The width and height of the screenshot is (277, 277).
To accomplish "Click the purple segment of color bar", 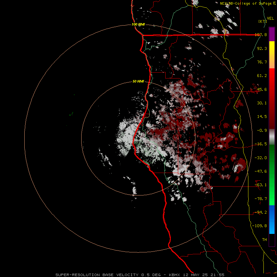I will click(272, 34).
